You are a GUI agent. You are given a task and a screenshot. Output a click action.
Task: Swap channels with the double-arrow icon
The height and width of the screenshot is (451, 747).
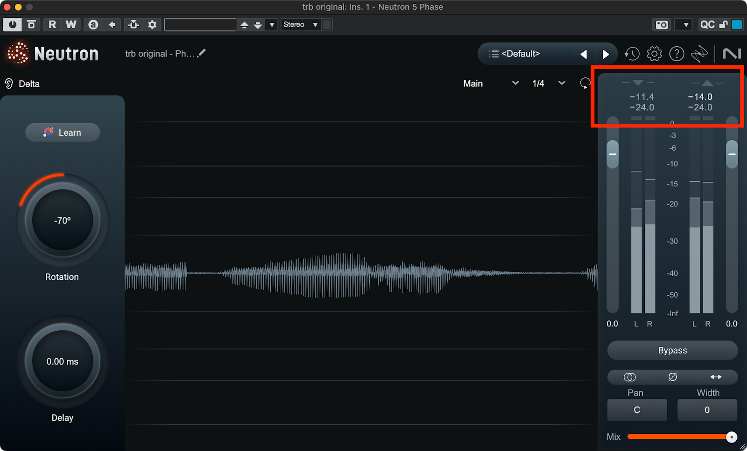point(716,377)
